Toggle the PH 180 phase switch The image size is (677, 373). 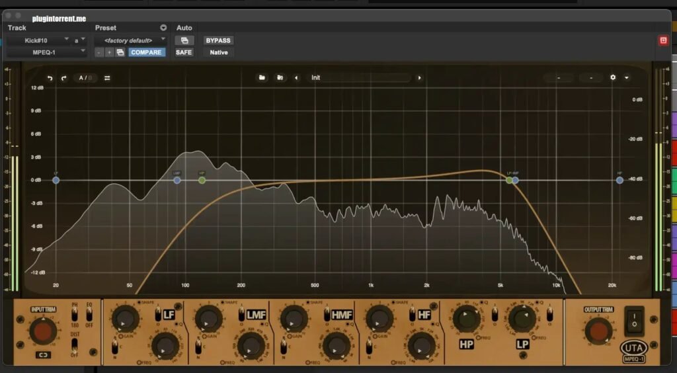75,314
